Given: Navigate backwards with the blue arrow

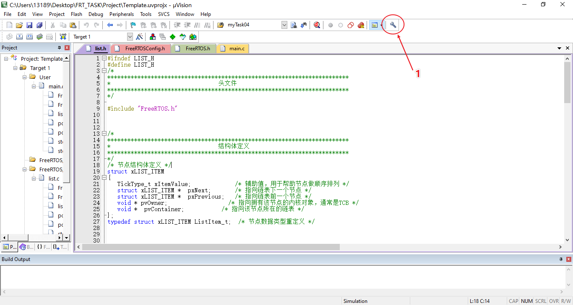Looking at the screenshot, I should click(x=110, y=25).
